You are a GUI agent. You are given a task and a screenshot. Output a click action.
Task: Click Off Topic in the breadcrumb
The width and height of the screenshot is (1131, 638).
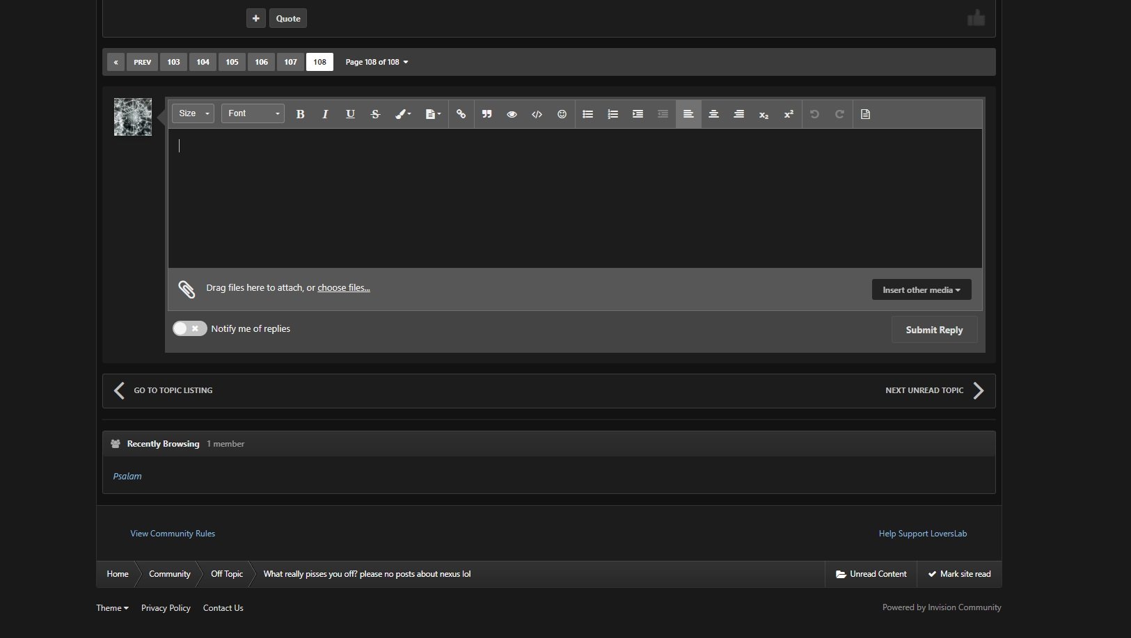coord(227,574)
